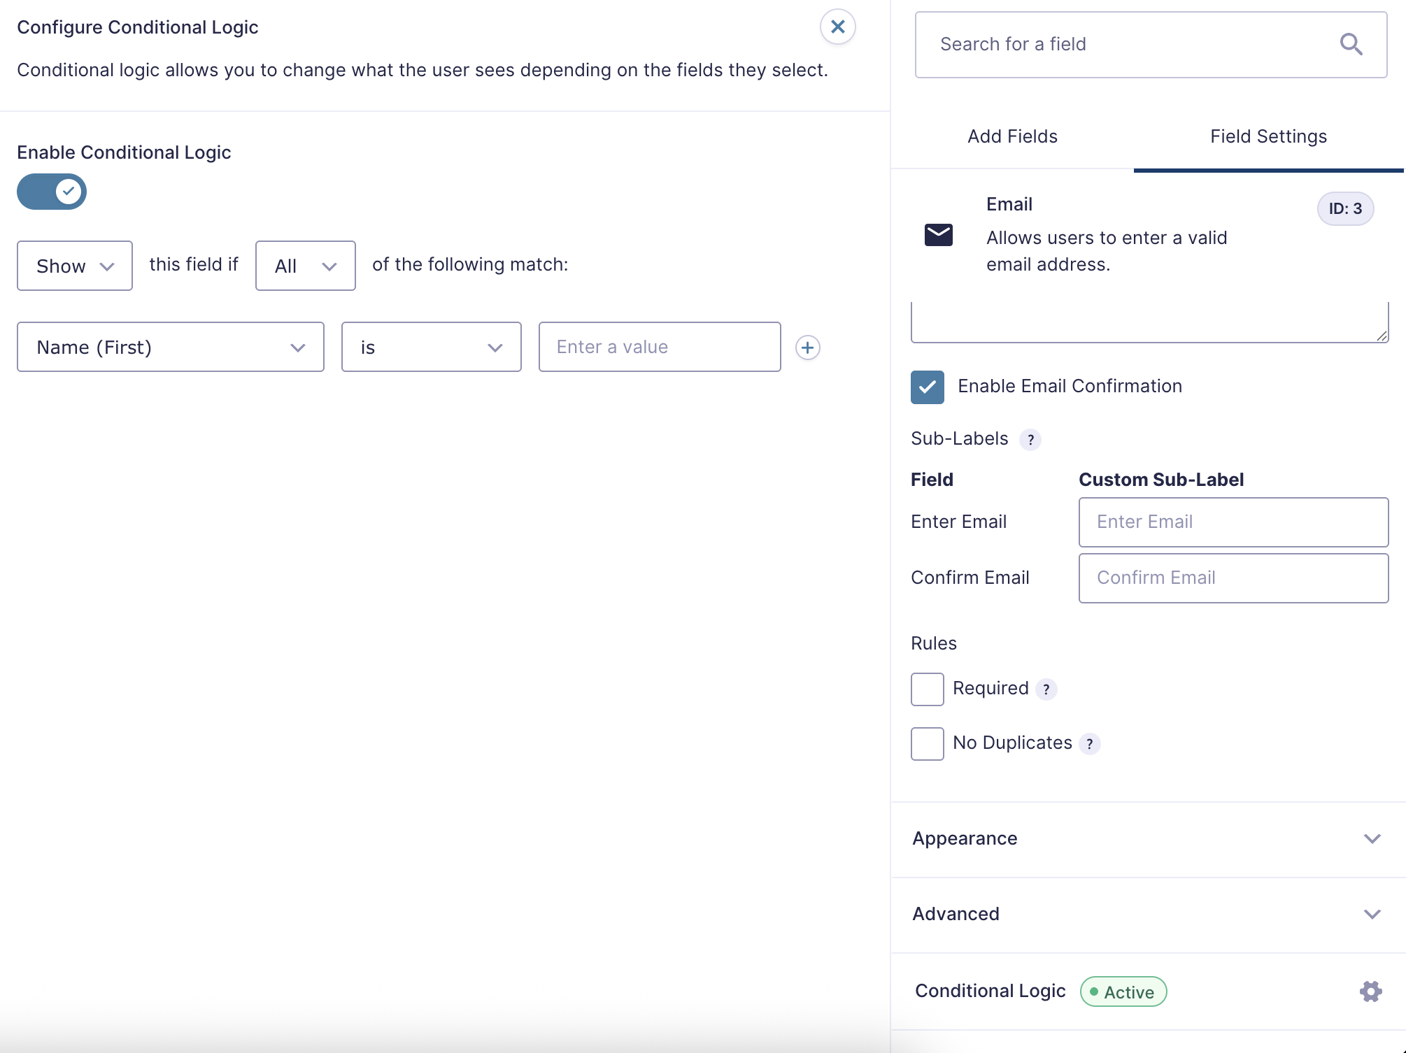The image size is (1406, 1053).
Task: Check the No Duplicates checkbox
Action: 927,743
